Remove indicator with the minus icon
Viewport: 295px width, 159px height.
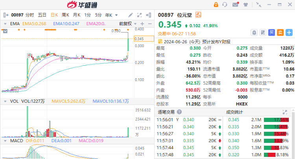coord(150,24)
